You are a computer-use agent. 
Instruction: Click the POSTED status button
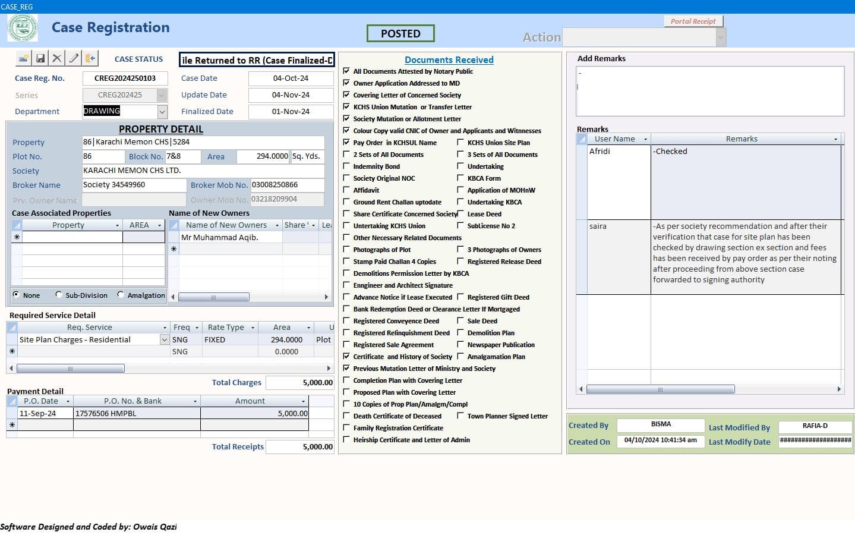400,34
